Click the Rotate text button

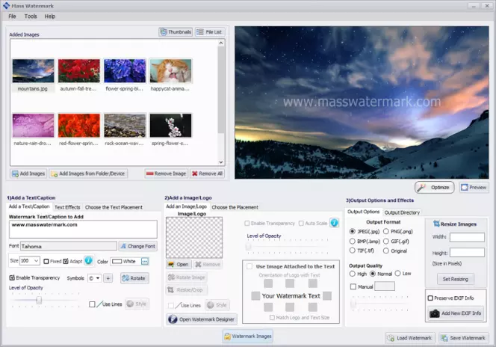click(x=134, y=278)
